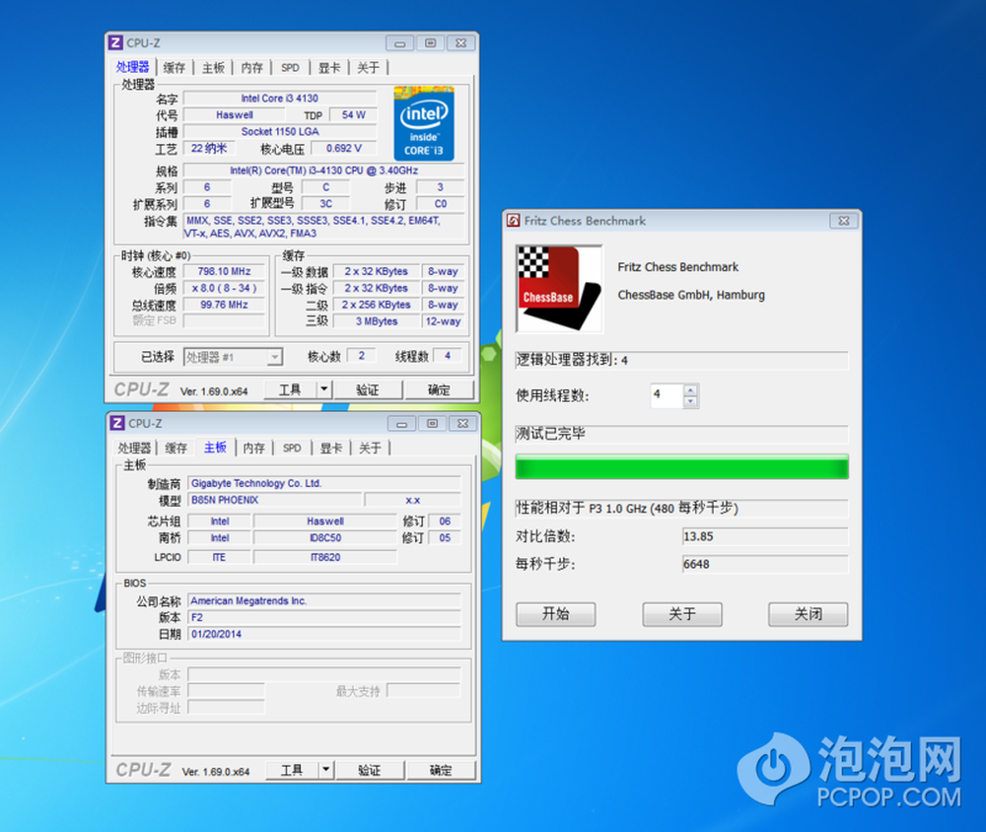Switch to 处理器 tab in bottom CPU-Z window
The height and width of the screenshot is (832, 986).
(x=134, y=448)
